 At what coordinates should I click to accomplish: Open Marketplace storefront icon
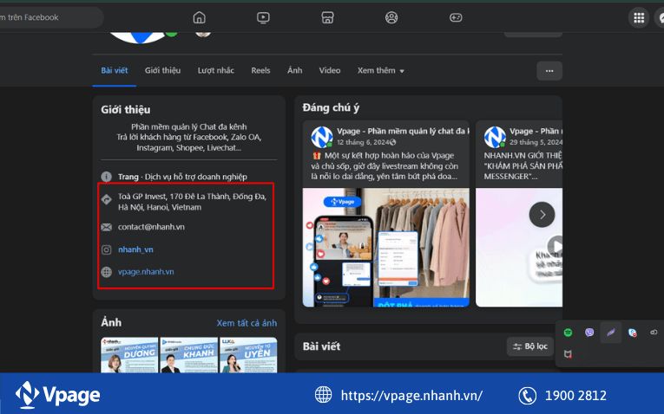coord(327,17)
